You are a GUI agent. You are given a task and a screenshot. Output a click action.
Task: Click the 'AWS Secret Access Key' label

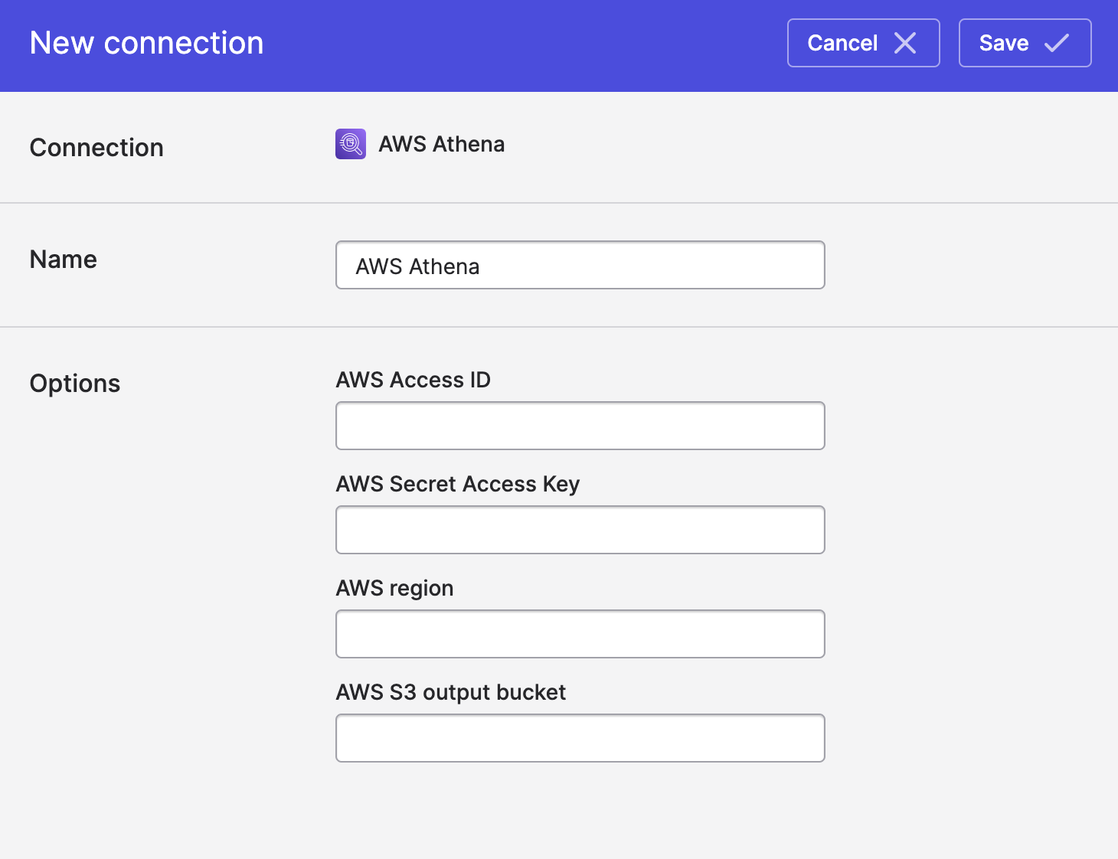[458, 484]
